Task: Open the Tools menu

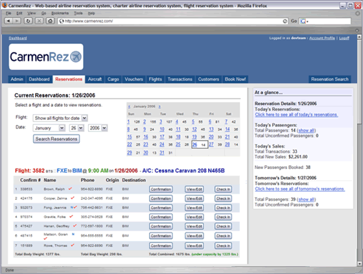Action: pos(78,13)
